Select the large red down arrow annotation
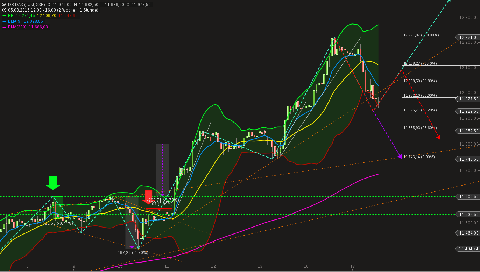This screenshot has width=480, height=272. (x=148, y=197)
